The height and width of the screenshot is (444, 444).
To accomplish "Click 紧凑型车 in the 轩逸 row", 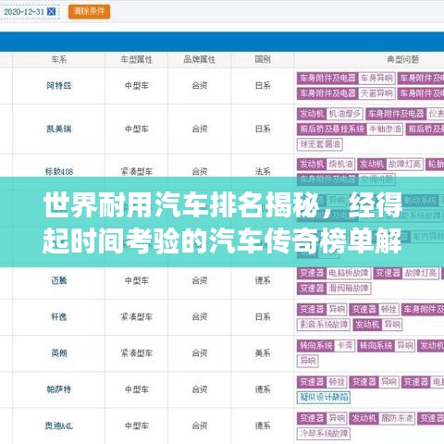I will [137, 316].
